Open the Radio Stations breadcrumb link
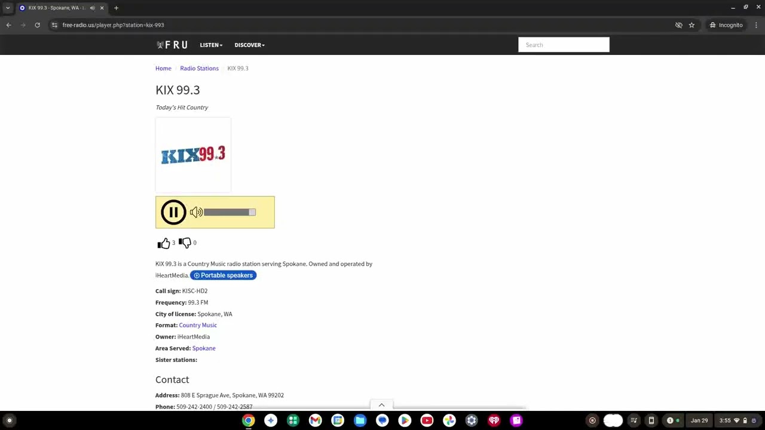Image resolution: width=765 pixels, height=430 pixels. 199,68
